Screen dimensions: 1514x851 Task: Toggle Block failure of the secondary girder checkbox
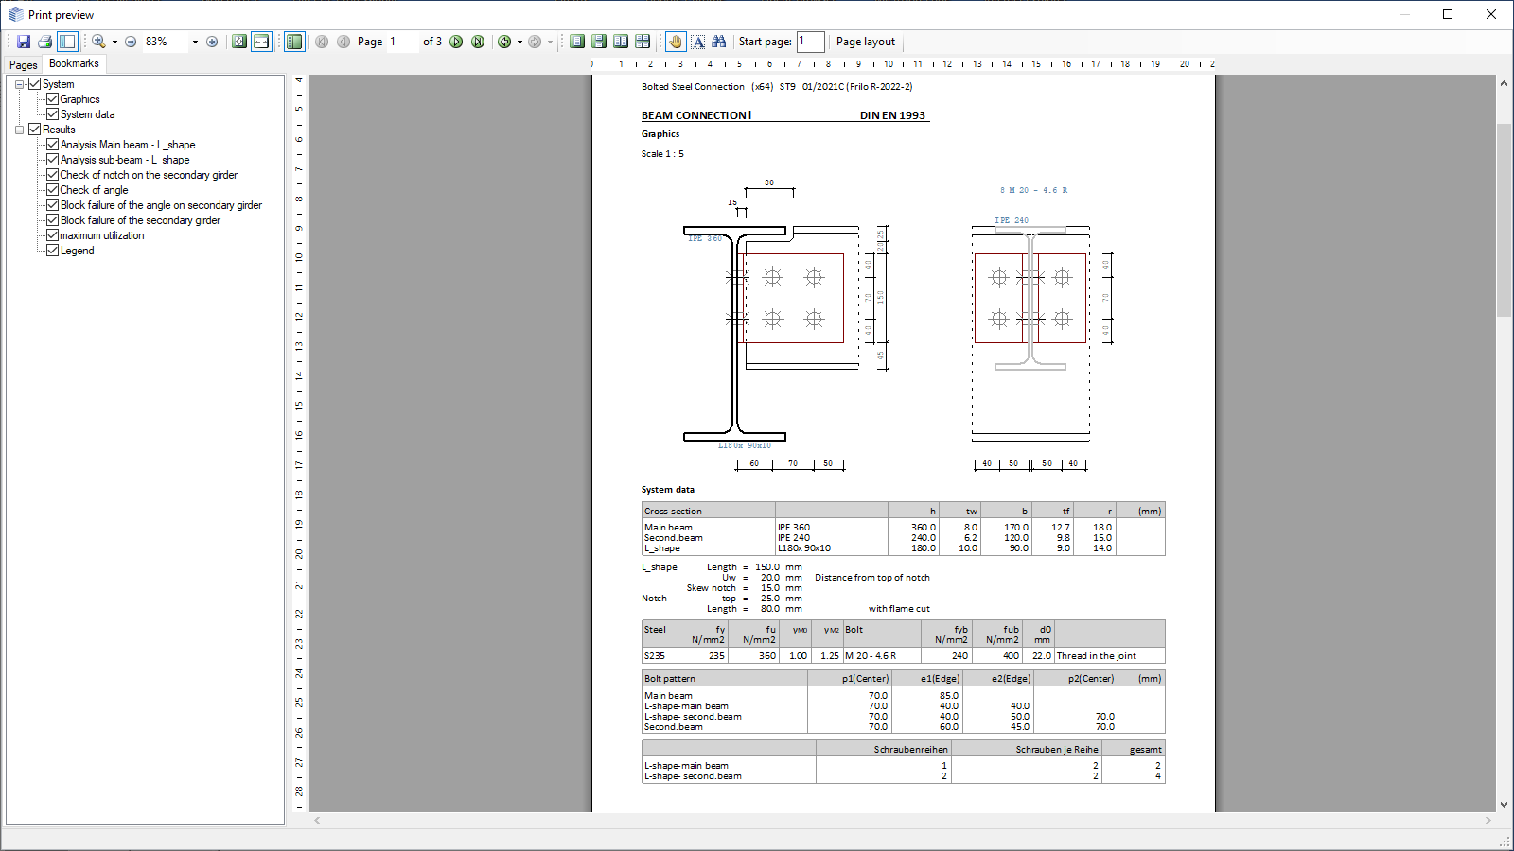(x=53, y=220)
